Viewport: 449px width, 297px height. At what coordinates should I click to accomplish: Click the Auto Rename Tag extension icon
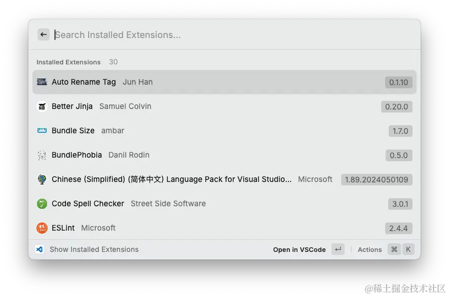click(42, 82)
